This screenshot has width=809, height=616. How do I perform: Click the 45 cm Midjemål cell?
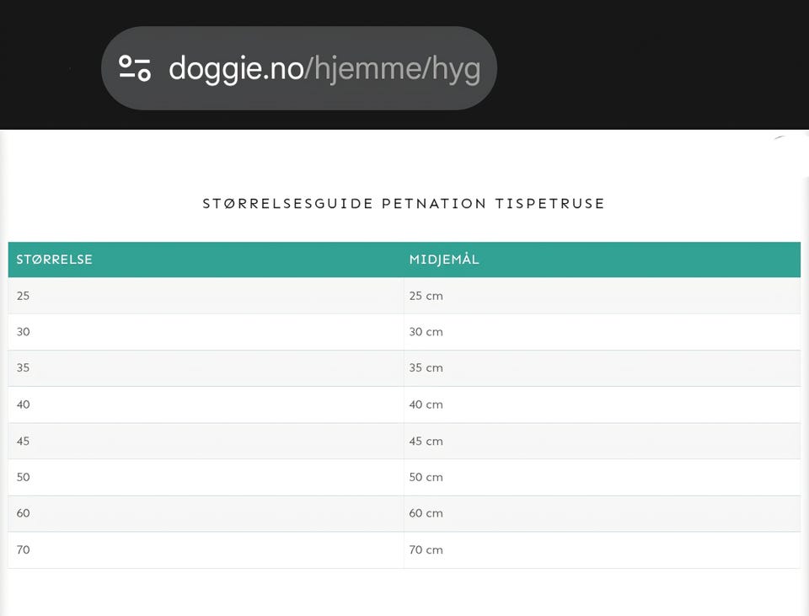426,441
